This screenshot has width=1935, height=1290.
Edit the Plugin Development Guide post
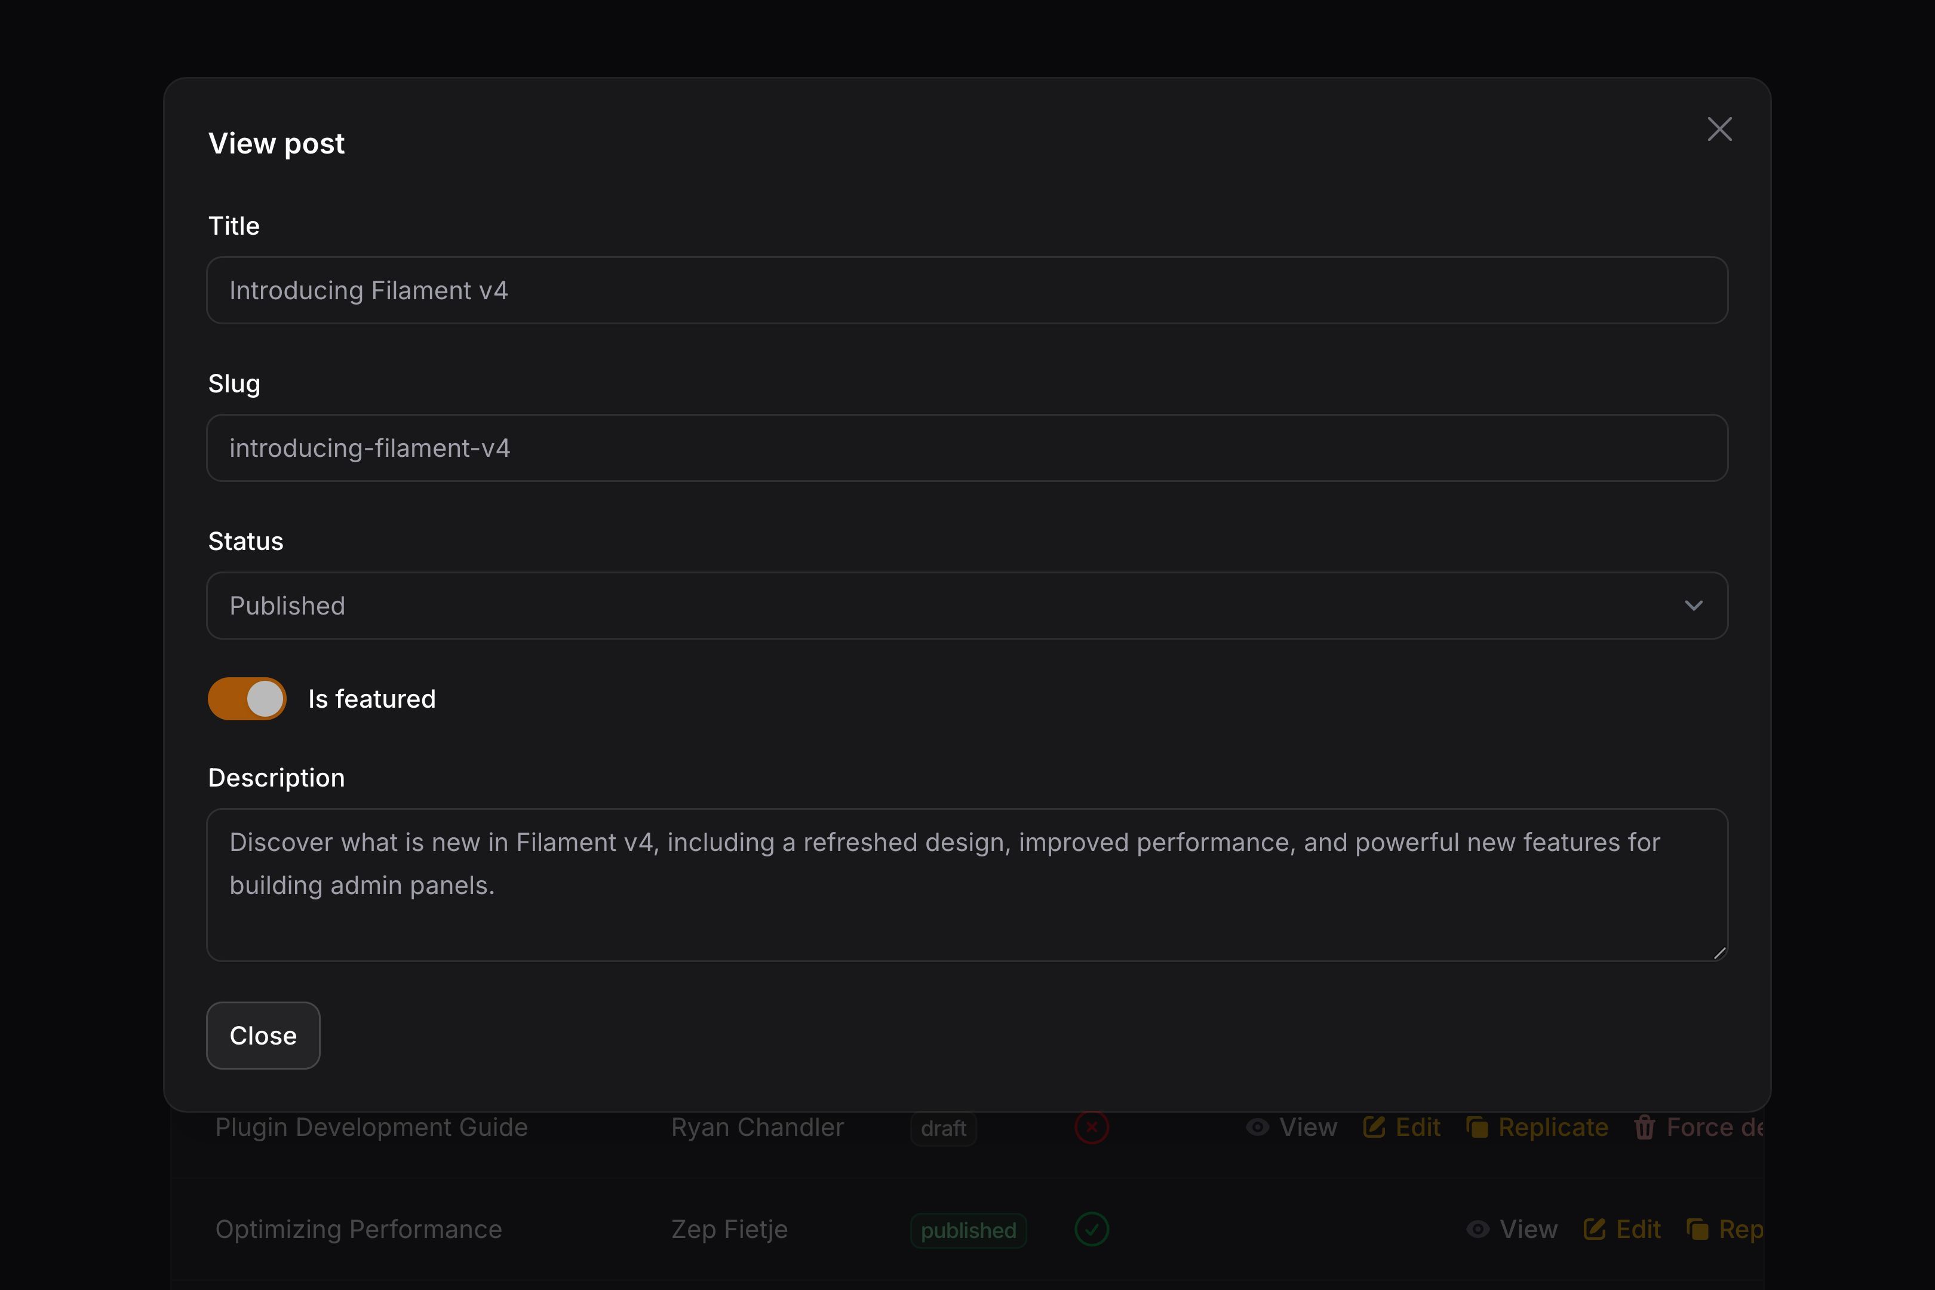[x=1402, y=1127]
